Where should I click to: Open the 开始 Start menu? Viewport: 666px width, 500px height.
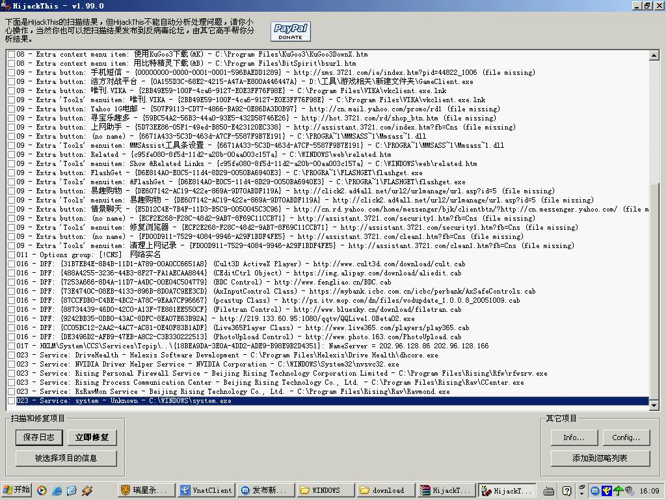click(16, 490)
